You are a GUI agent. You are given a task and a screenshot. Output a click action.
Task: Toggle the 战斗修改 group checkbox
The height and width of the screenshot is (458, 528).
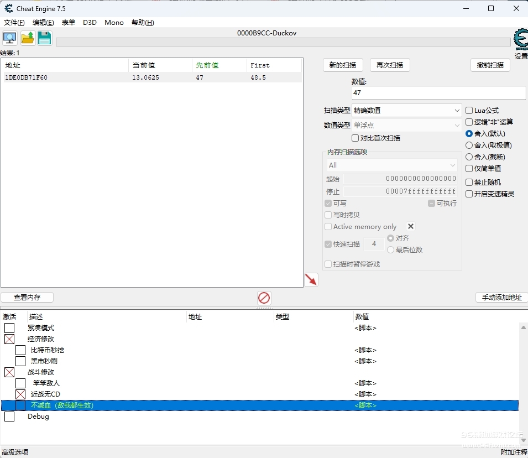9,372
